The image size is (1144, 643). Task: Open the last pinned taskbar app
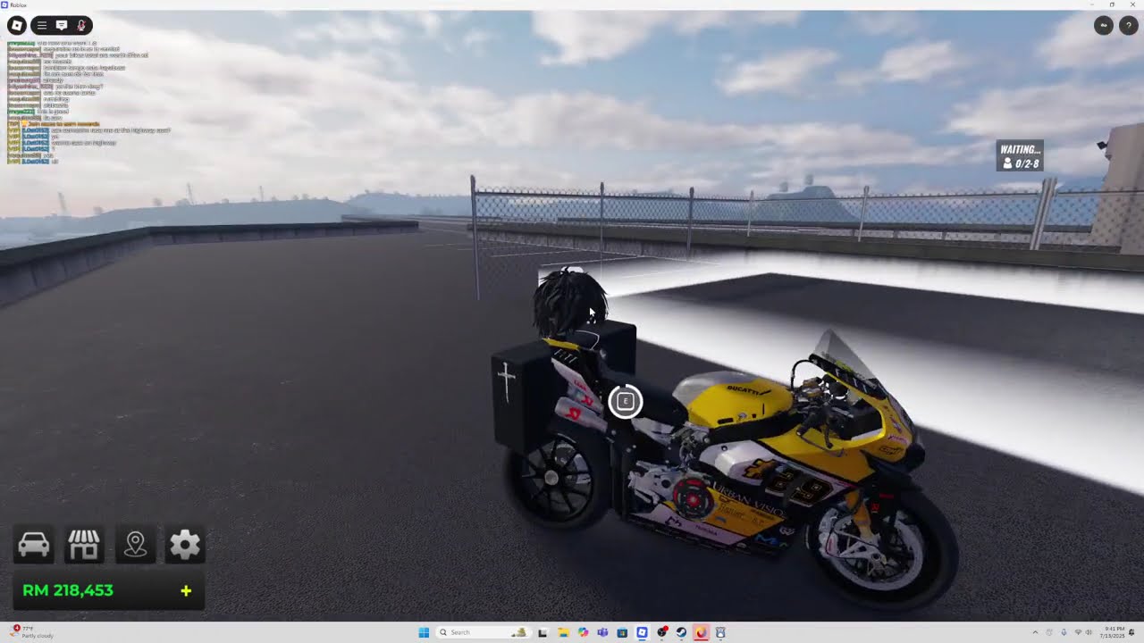[x=720, y=632]
